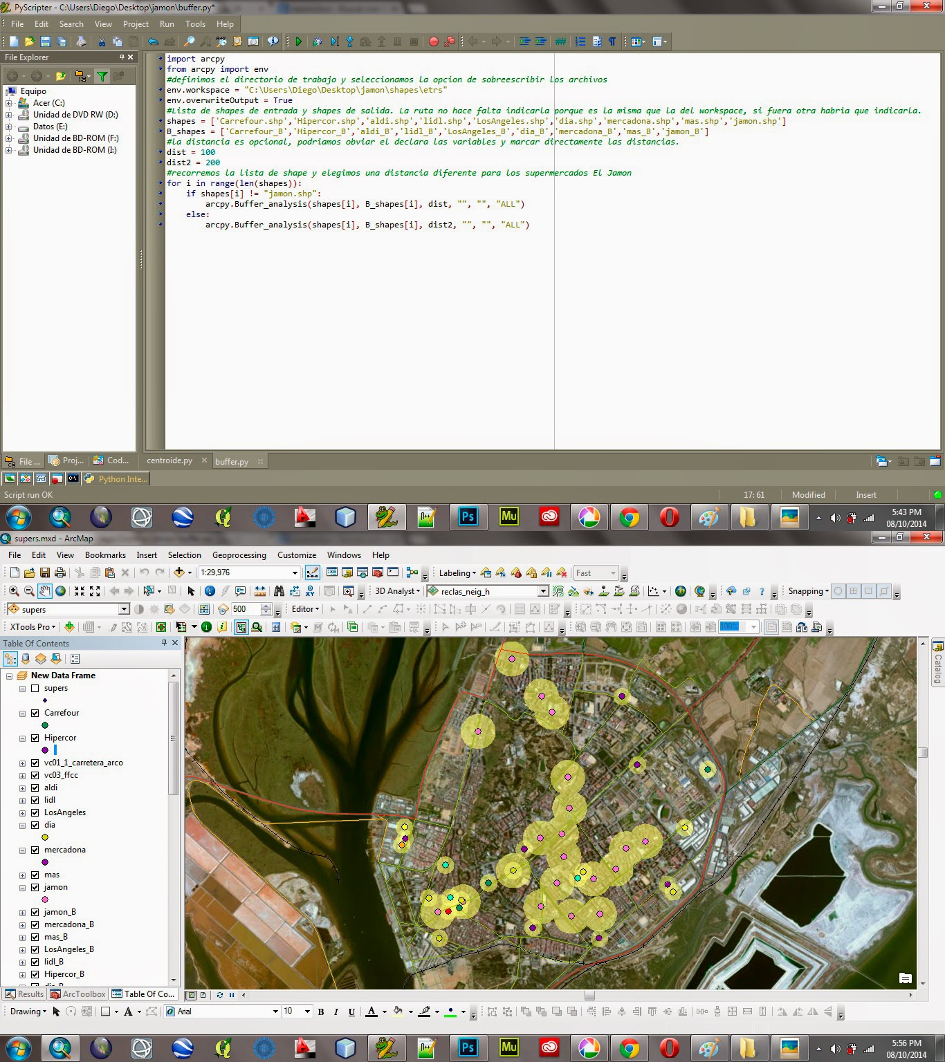Viewport: 945px width, 1062px height.
Task: Uncheck the LosAngeles layer checkbox
Action: (x=35, y=813)
